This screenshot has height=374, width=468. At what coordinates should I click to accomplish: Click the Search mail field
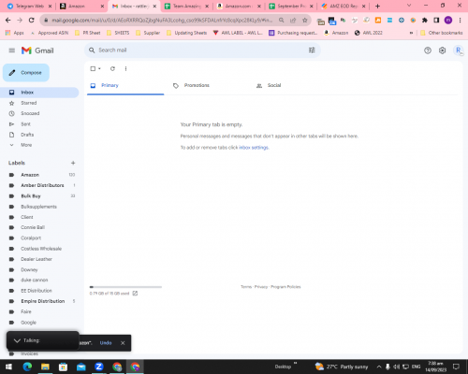point(202,50)
